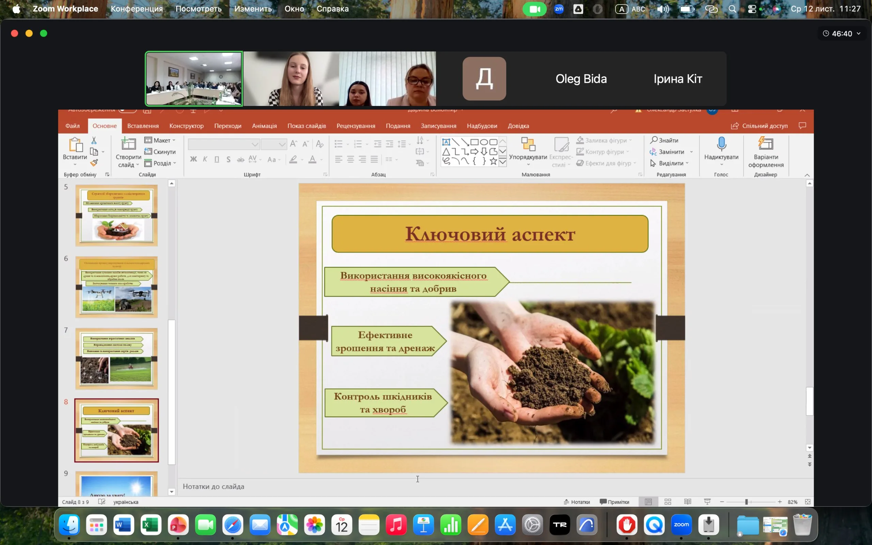The image size is (872, 545).
Task: Open the Конструктор ribbon tab
Action: [186, 126]
